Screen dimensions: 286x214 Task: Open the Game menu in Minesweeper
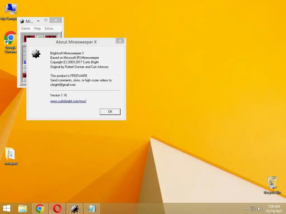[25, 28]
